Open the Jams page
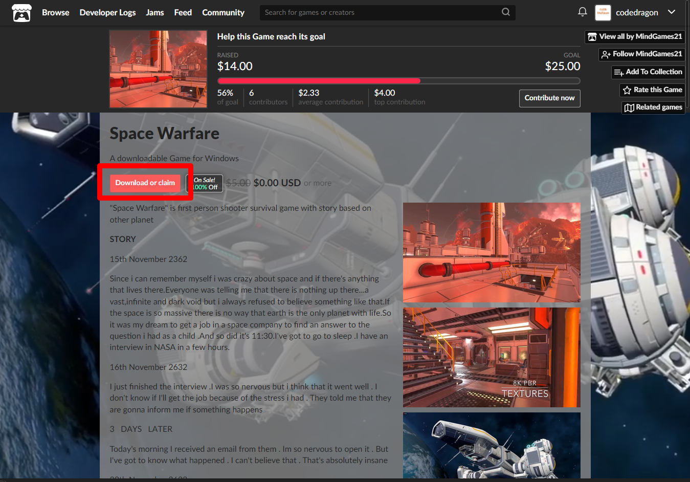Viewport: 690px width, 482px height. click(x=154, y=12)
